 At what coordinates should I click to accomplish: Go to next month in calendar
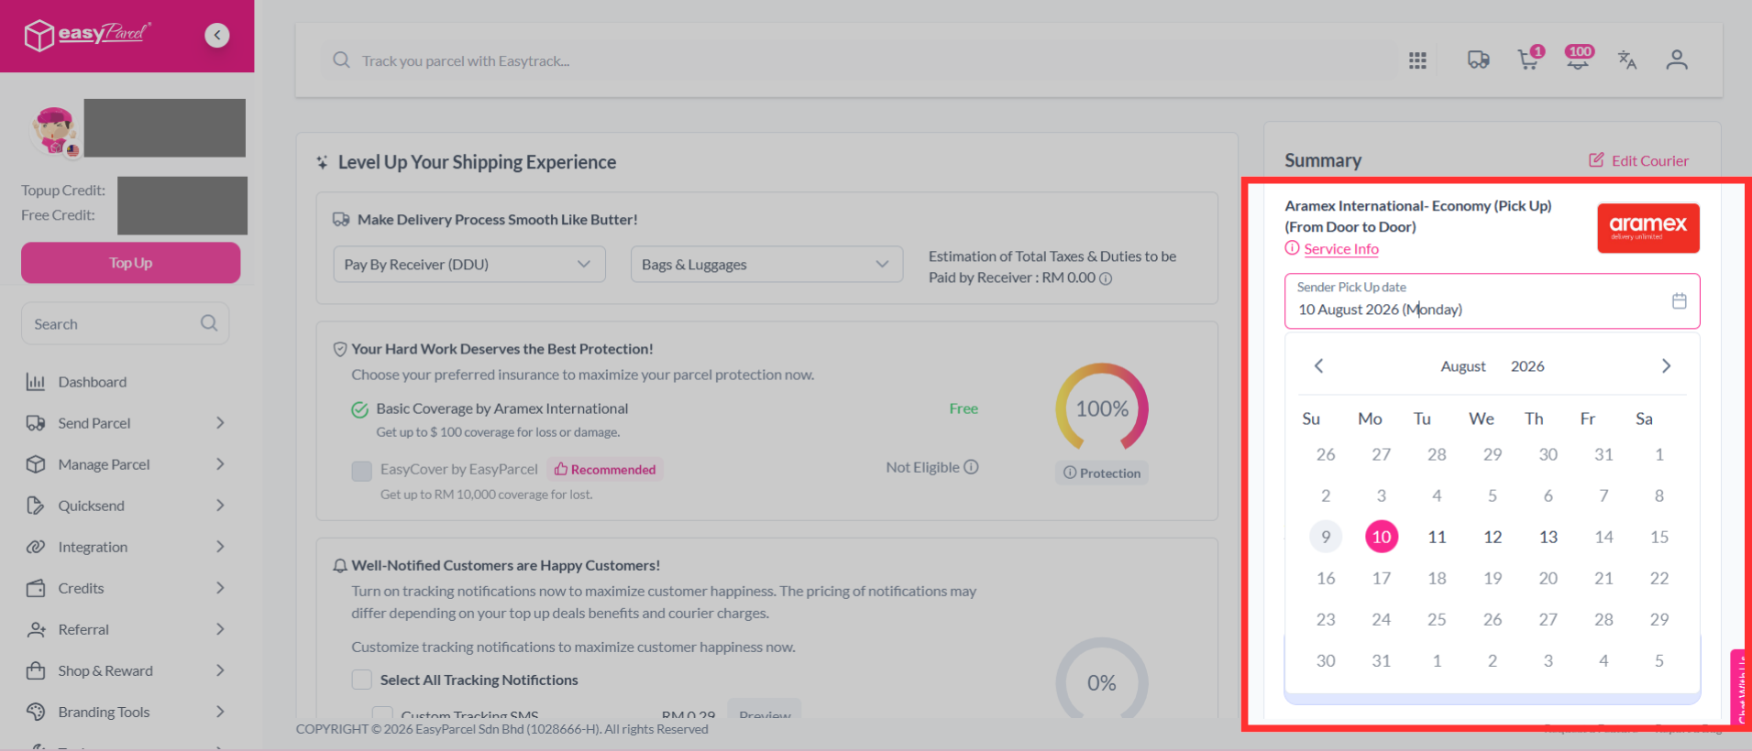tap(1666, 366)
